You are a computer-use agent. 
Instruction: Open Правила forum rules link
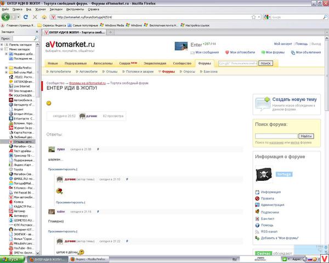coord(265,198)
